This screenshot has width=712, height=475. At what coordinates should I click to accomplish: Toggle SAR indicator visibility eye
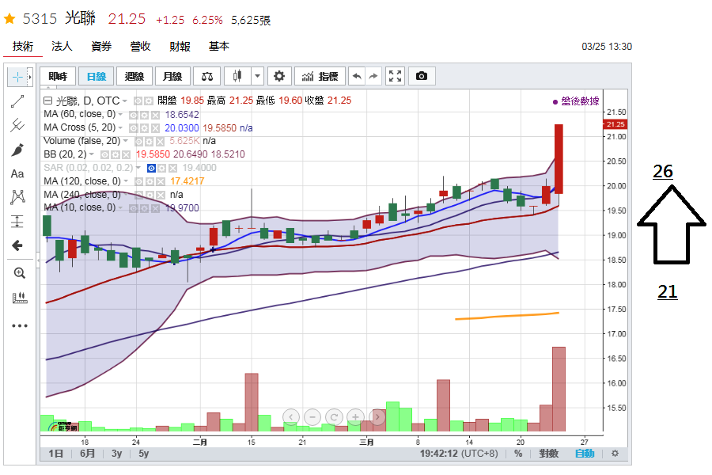tap(151, 168)
